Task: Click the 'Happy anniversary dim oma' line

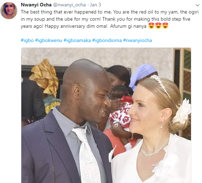Action: tap(76, 26)
